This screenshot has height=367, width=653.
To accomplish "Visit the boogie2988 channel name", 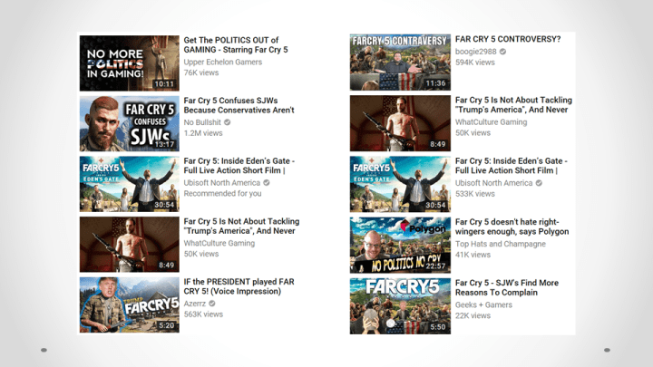I will [x=476, y=52].
